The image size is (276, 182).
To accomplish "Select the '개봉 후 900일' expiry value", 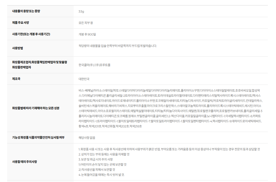I will [87, 34].
